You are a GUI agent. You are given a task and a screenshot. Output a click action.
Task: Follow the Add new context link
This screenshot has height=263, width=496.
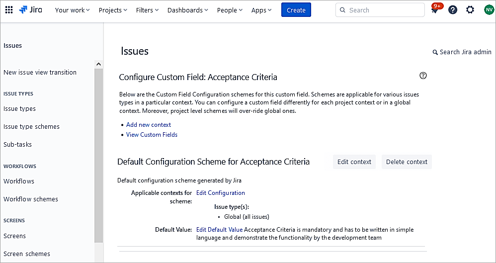point(149,125)
